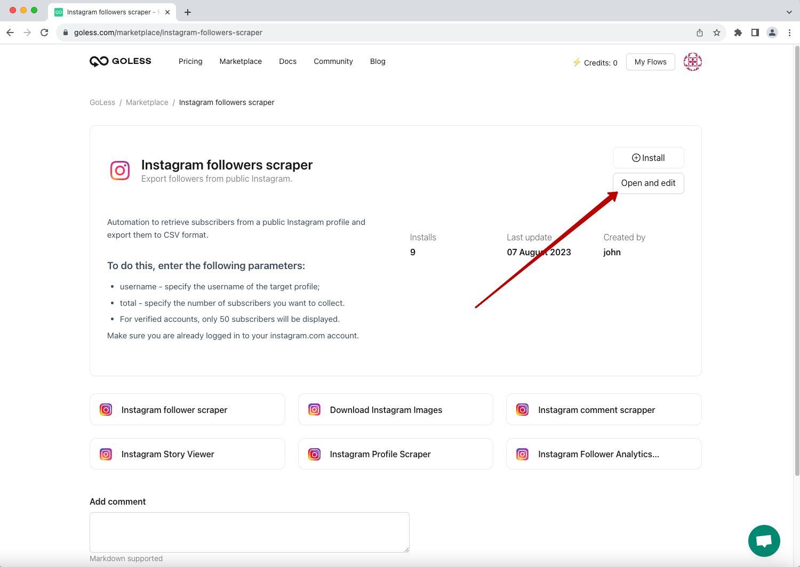The image size is (800, 567).
Task: Click the 'Installs' label
Action: tap(423, 237)
